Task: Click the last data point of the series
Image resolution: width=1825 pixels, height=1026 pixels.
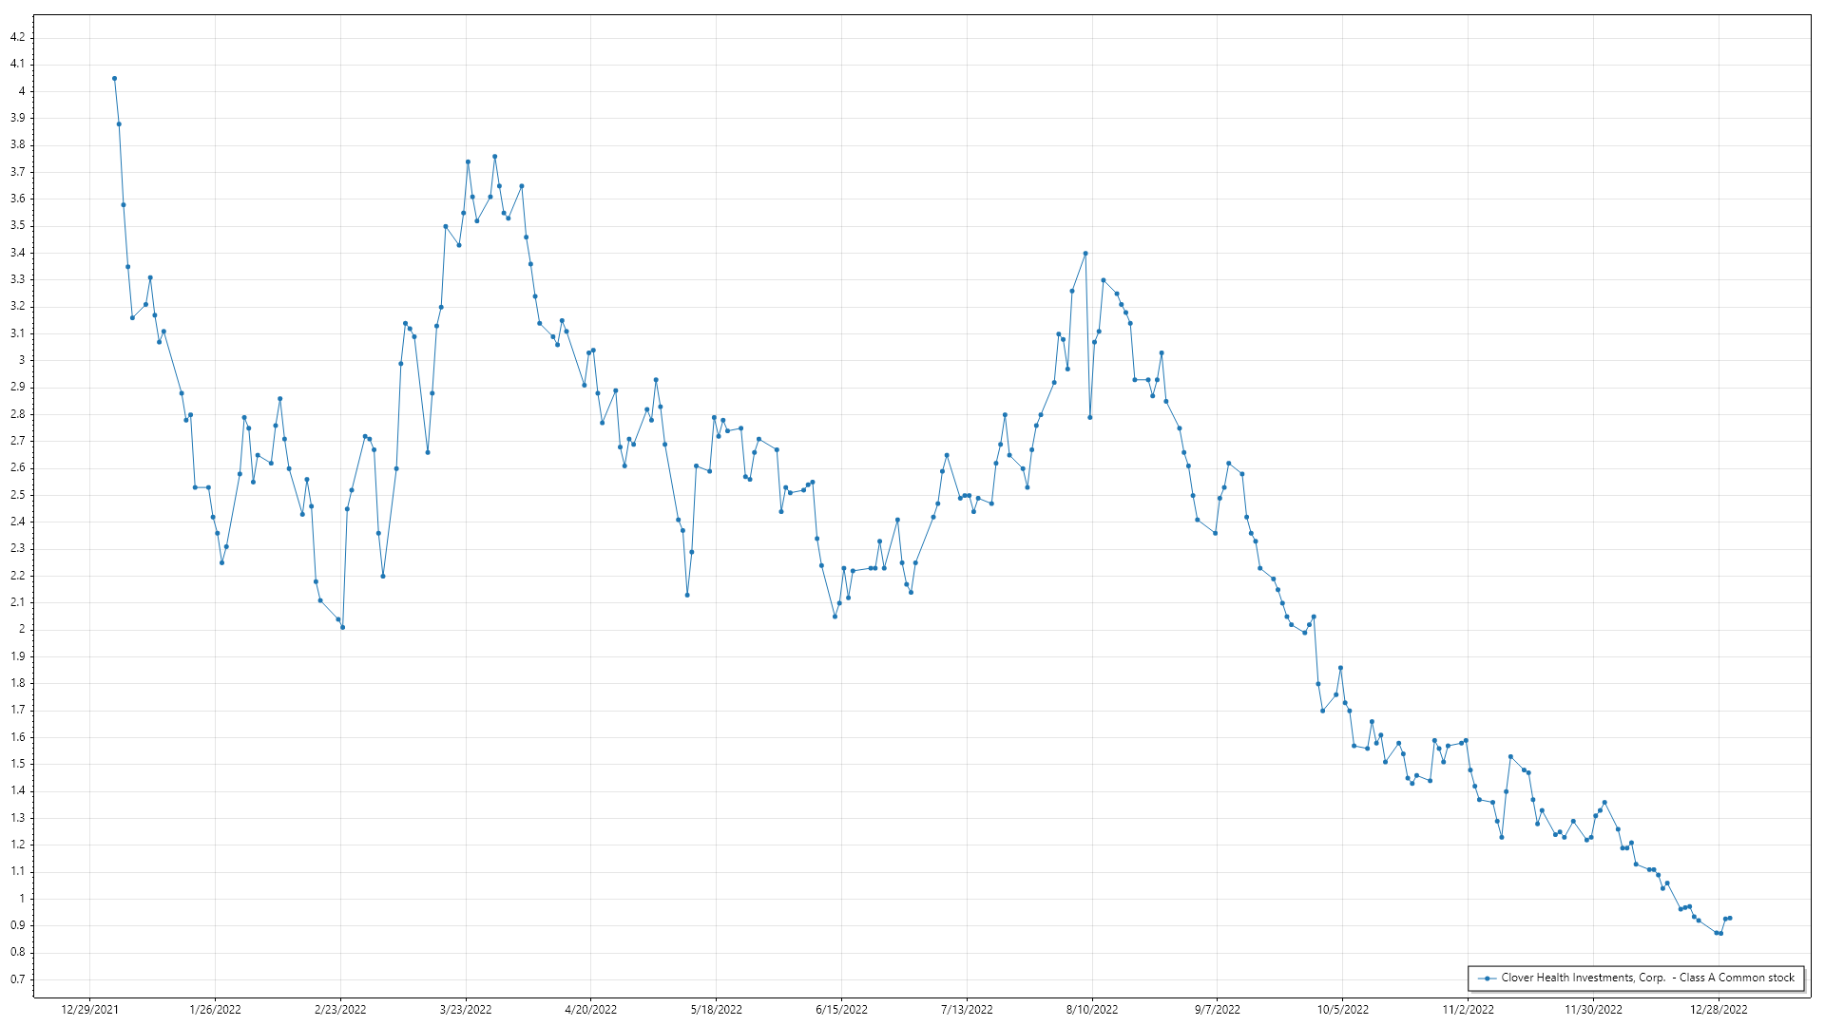Action: (x=1730, y=918)
